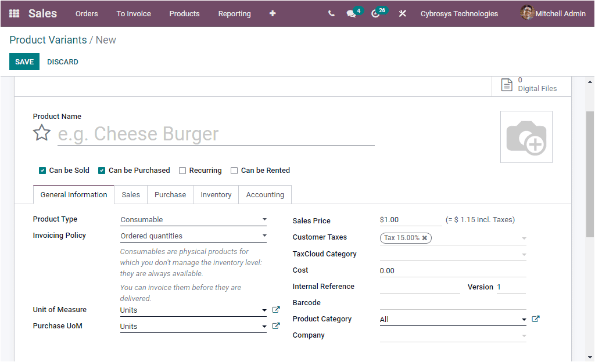The width and height of the screenshot is (595, 362).
Task: Add a product image via the camera icon
Action: tap(526, 136)
